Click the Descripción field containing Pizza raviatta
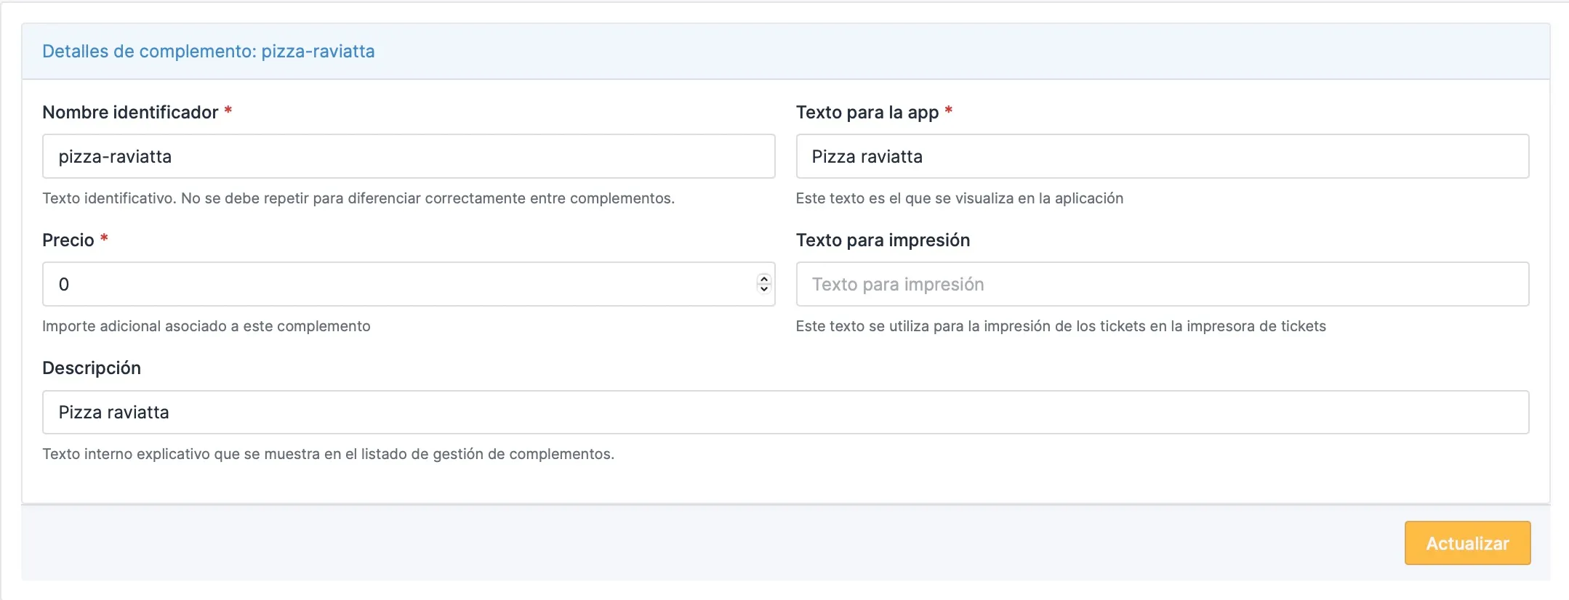This screenshot has width=1569, height=600. [x=785, y=412]
